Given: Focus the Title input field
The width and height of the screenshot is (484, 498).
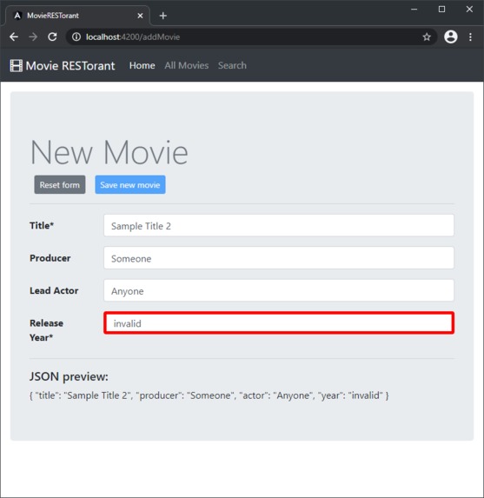Looking at the screenshot, I should [x=279, y=225].
